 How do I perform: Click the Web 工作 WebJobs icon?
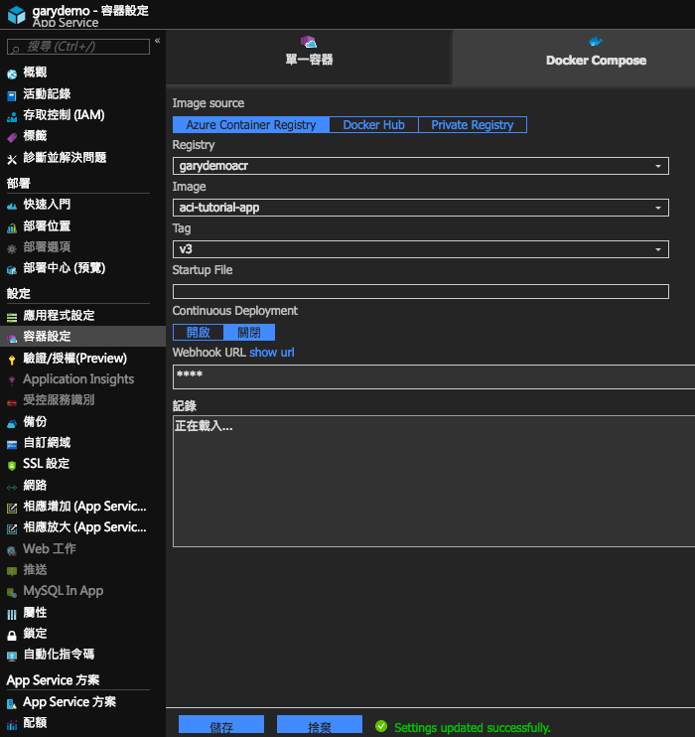click(12, 550)
